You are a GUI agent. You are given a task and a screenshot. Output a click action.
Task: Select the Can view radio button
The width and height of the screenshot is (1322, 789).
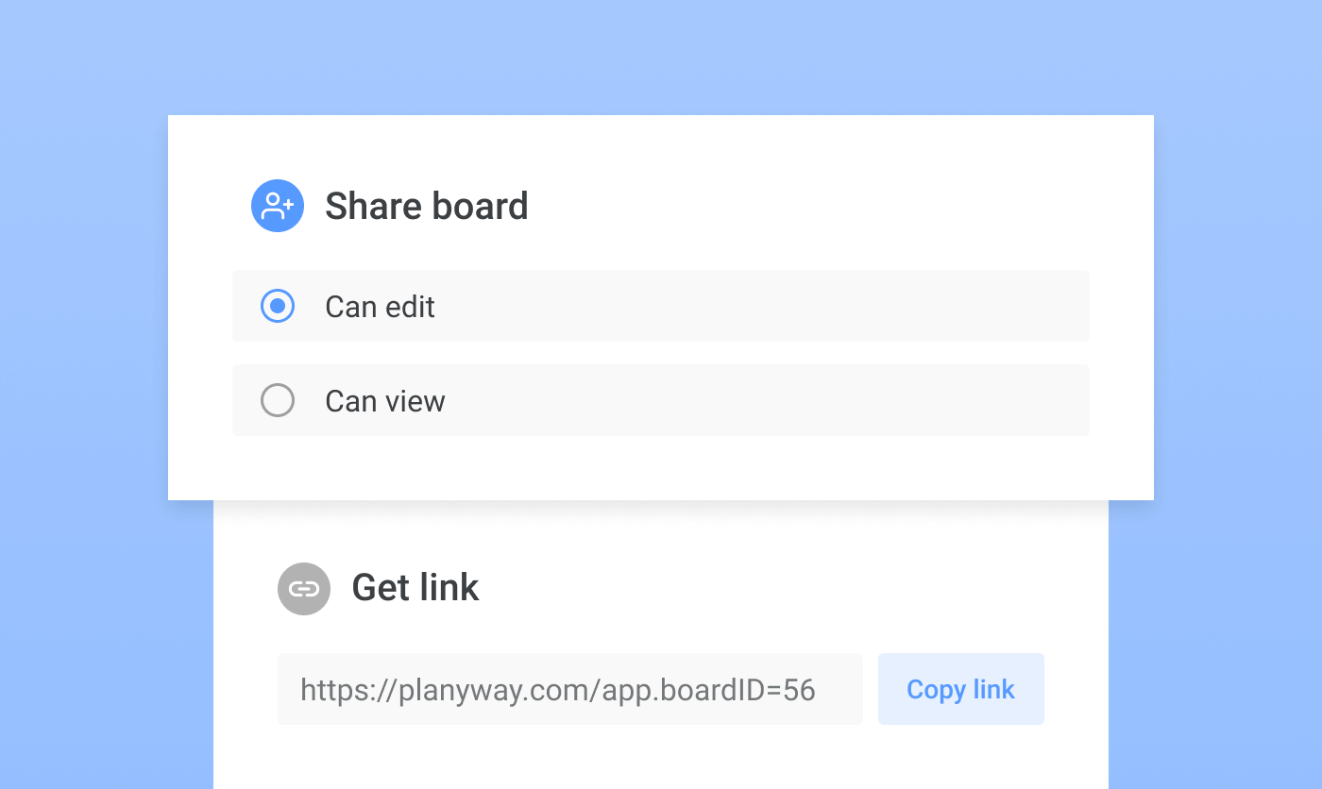coord(278,400)
